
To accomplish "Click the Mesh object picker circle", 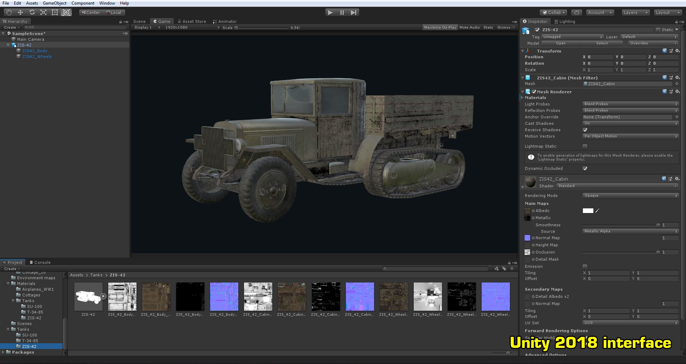I will tap(677, 84).
